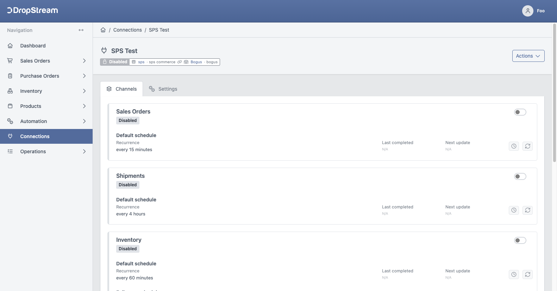Click the lock icon in Disabled badge
This screenshot has width=557, height=291.
click(x=105, y=62)
